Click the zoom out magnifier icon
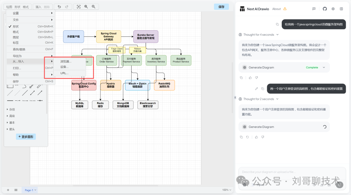The width and height of the screenshot is (351, 195). coord(94,7)
